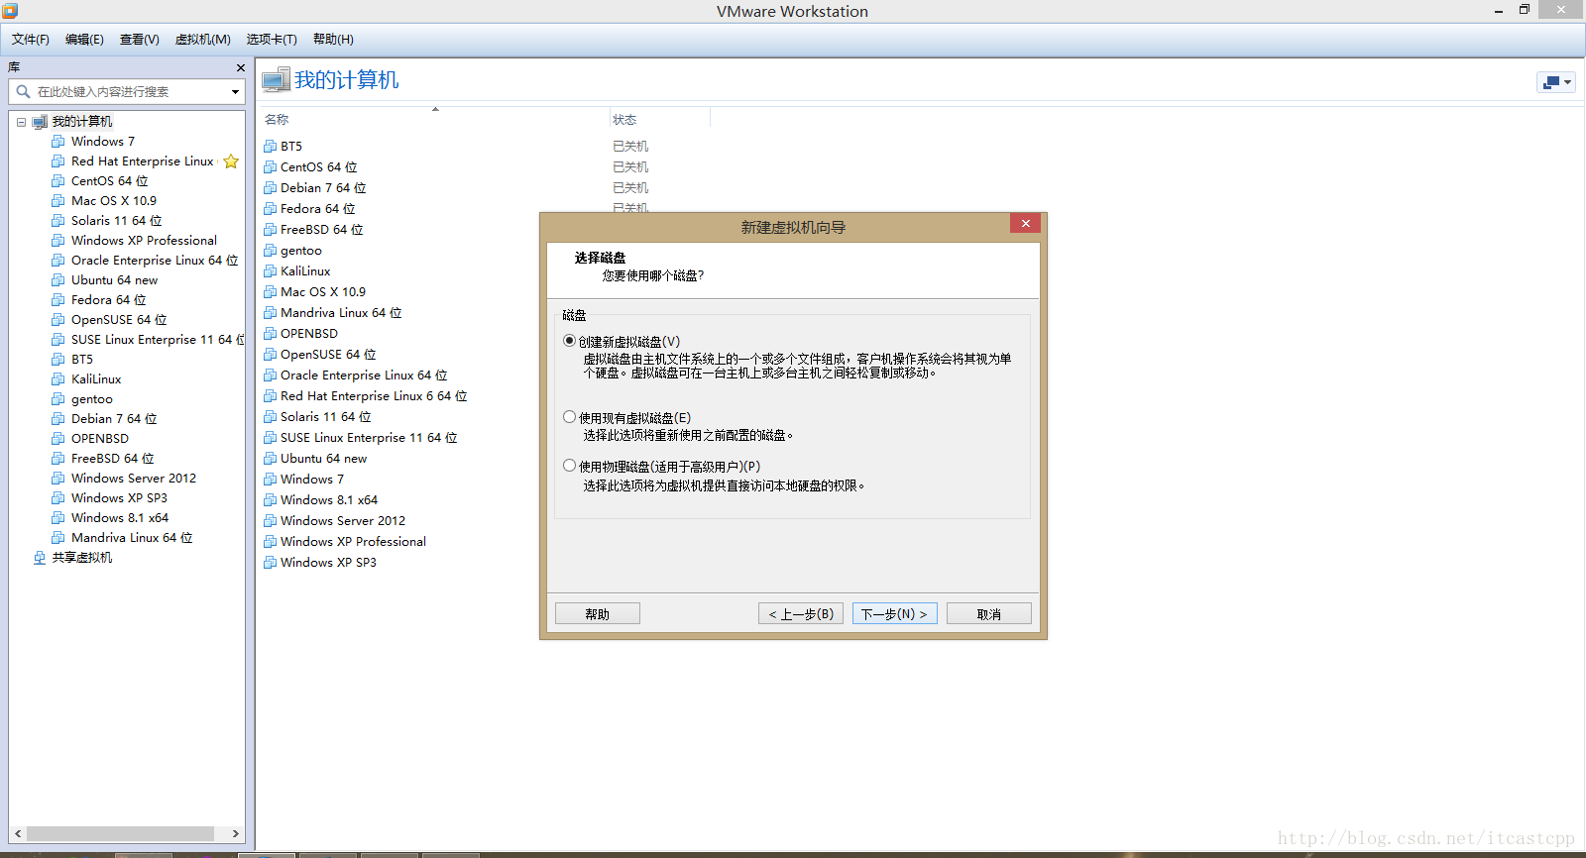Click VM icon of BT5 in main list

coord(271,147)
